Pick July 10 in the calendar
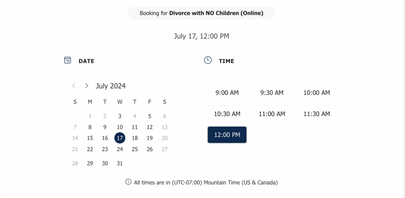This screenshot has height=198, width=405. [120, 127]
